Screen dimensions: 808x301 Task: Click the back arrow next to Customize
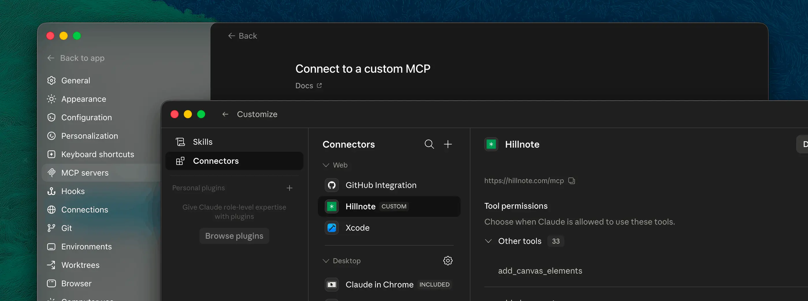pyautogui.click(x=225, y=114)
